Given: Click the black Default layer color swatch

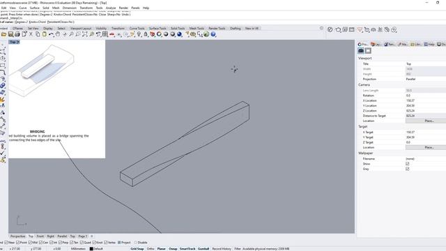Looking at the screenshot, I should [x=91, y=249].
